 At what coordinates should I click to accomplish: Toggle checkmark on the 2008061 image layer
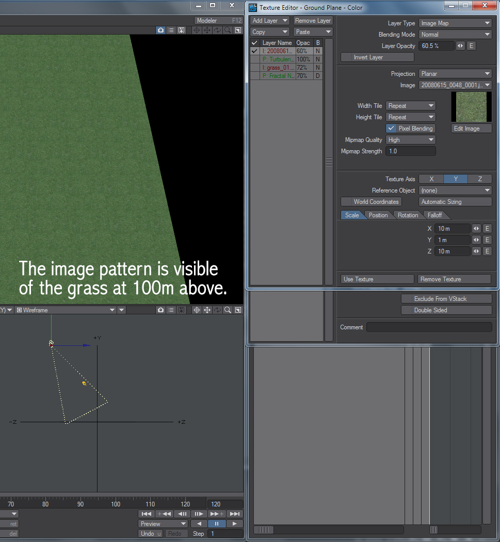(x=255, y=51)
